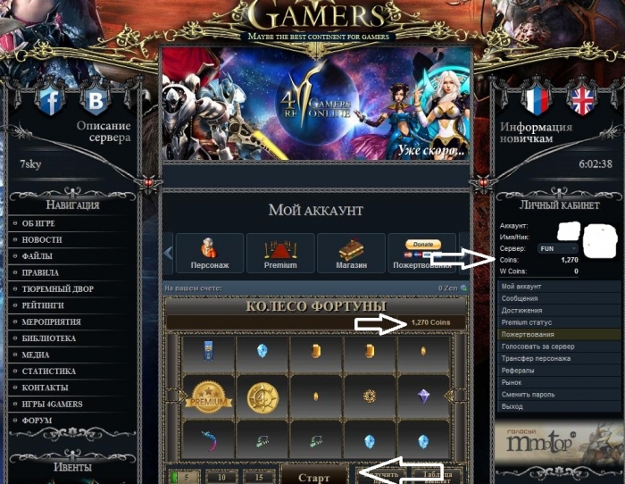Click the PREMIUM prize on the wheel
The image size is (625, 484).
208,397
